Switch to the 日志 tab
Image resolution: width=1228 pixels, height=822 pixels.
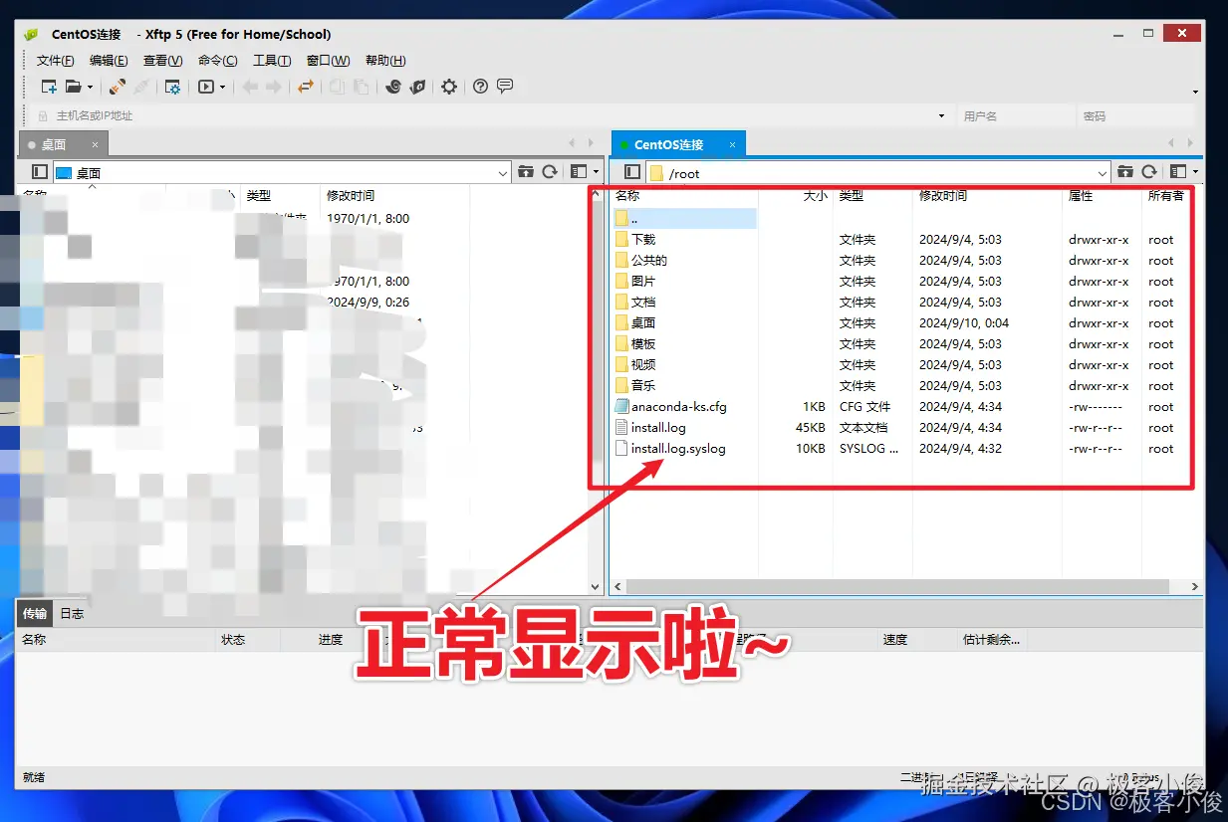[72, 613]
